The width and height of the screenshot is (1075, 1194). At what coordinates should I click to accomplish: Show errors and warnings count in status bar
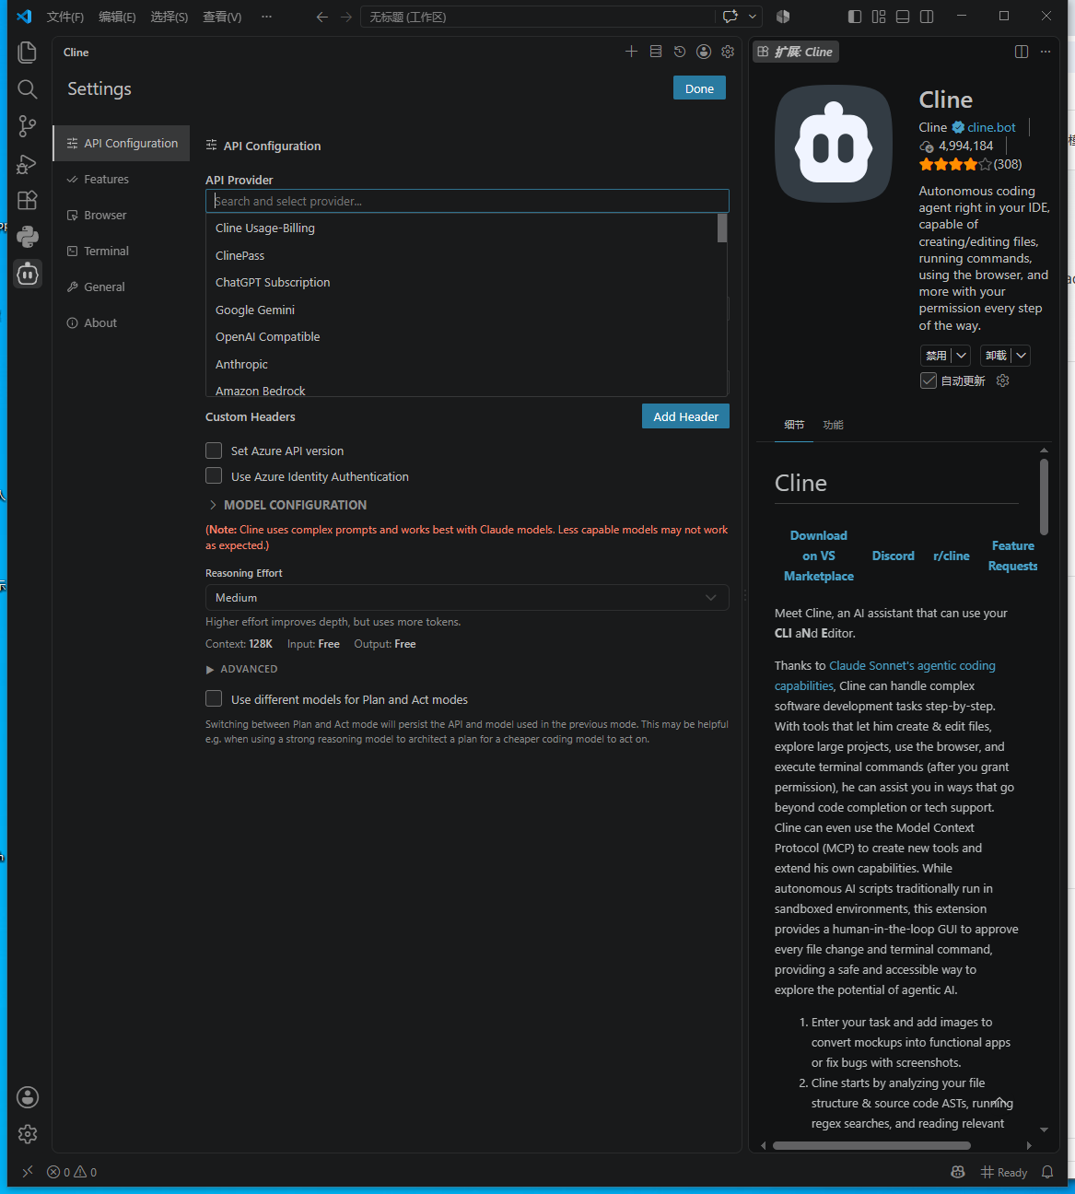tap(72, 1172)
